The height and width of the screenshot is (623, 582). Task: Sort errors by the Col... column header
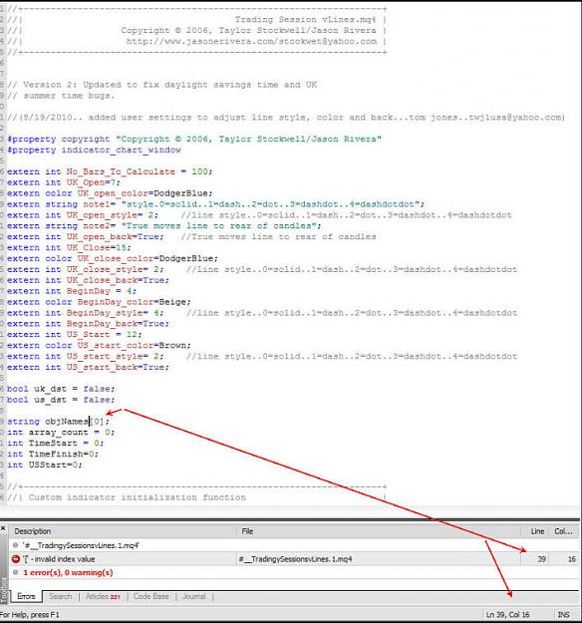tap(564, 531)
